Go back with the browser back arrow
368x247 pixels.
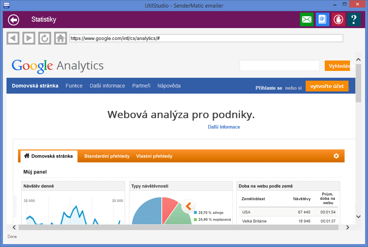[x=13, y=38]
